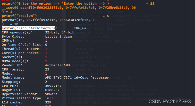The height and width of the screenshot is (106, 195).
Task: Click the CSDN @c2hhZG93 watermark
Action: (170, 102)
